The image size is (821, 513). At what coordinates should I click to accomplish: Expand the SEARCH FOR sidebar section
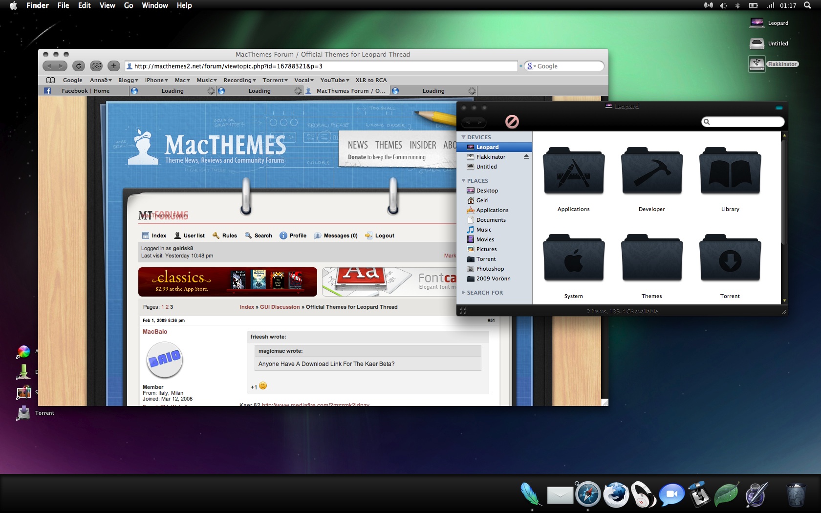click(x=464, y=293)
